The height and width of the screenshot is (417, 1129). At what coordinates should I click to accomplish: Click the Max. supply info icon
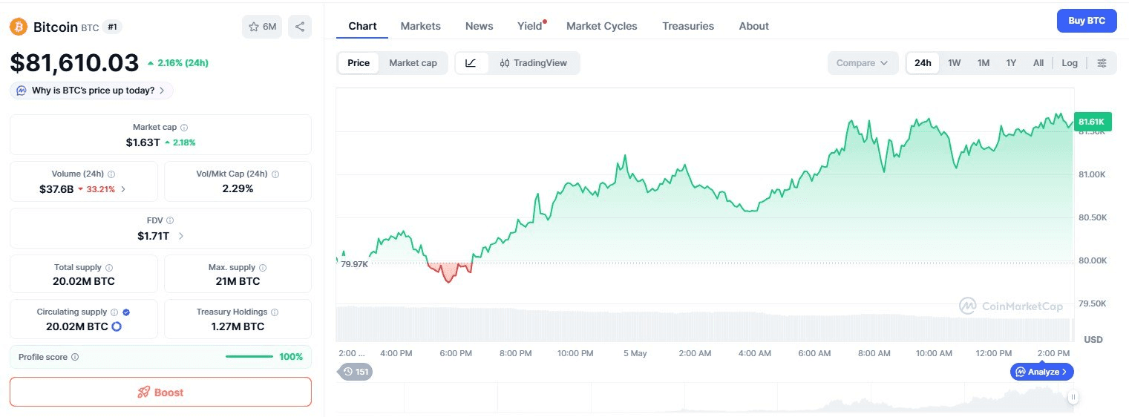coord(263,268)
